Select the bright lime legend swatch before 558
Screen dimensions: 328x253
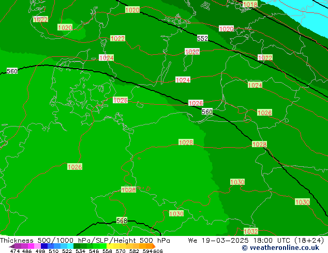pos(103,246)
